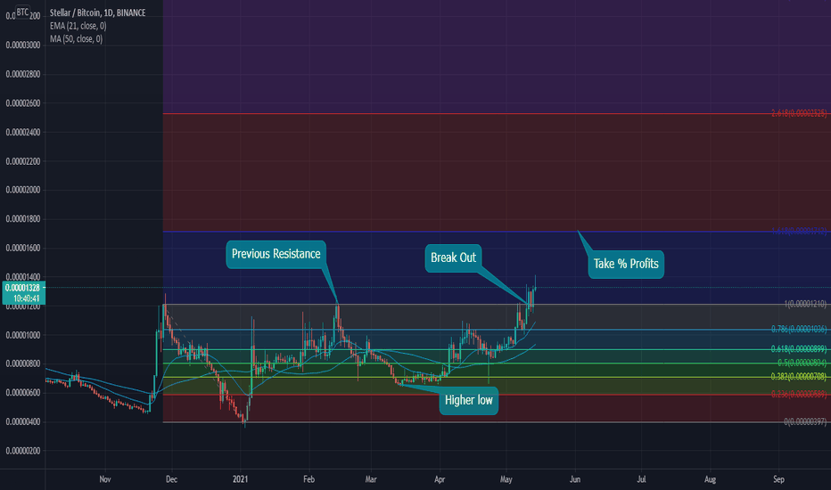Viewport: 831px width, 490px height.
Task: Select the Higher low callout label
Action: (x=468, y=400)
